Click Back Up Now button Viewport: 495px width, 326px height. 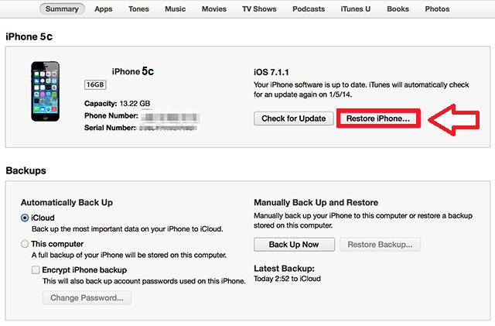click(x=294, y=245)
